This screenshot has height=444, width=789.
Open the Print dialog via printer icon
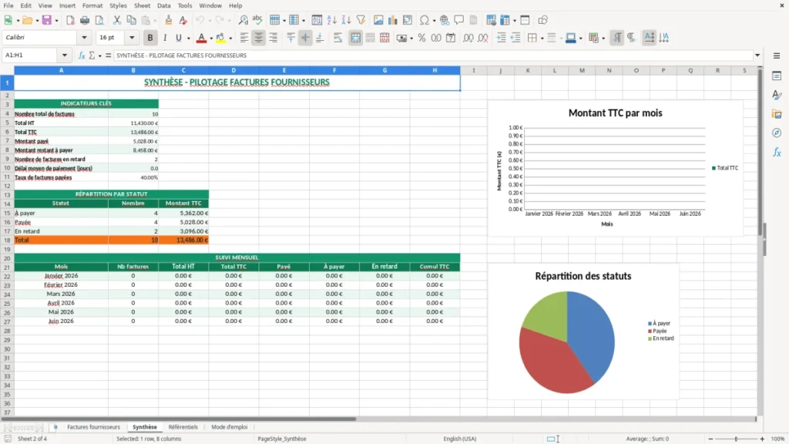coord(85,20)
